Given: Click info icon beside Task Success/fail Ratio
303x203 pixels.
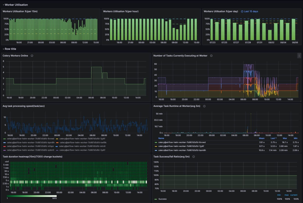Looking at the screenshot, I should [194, 157].
